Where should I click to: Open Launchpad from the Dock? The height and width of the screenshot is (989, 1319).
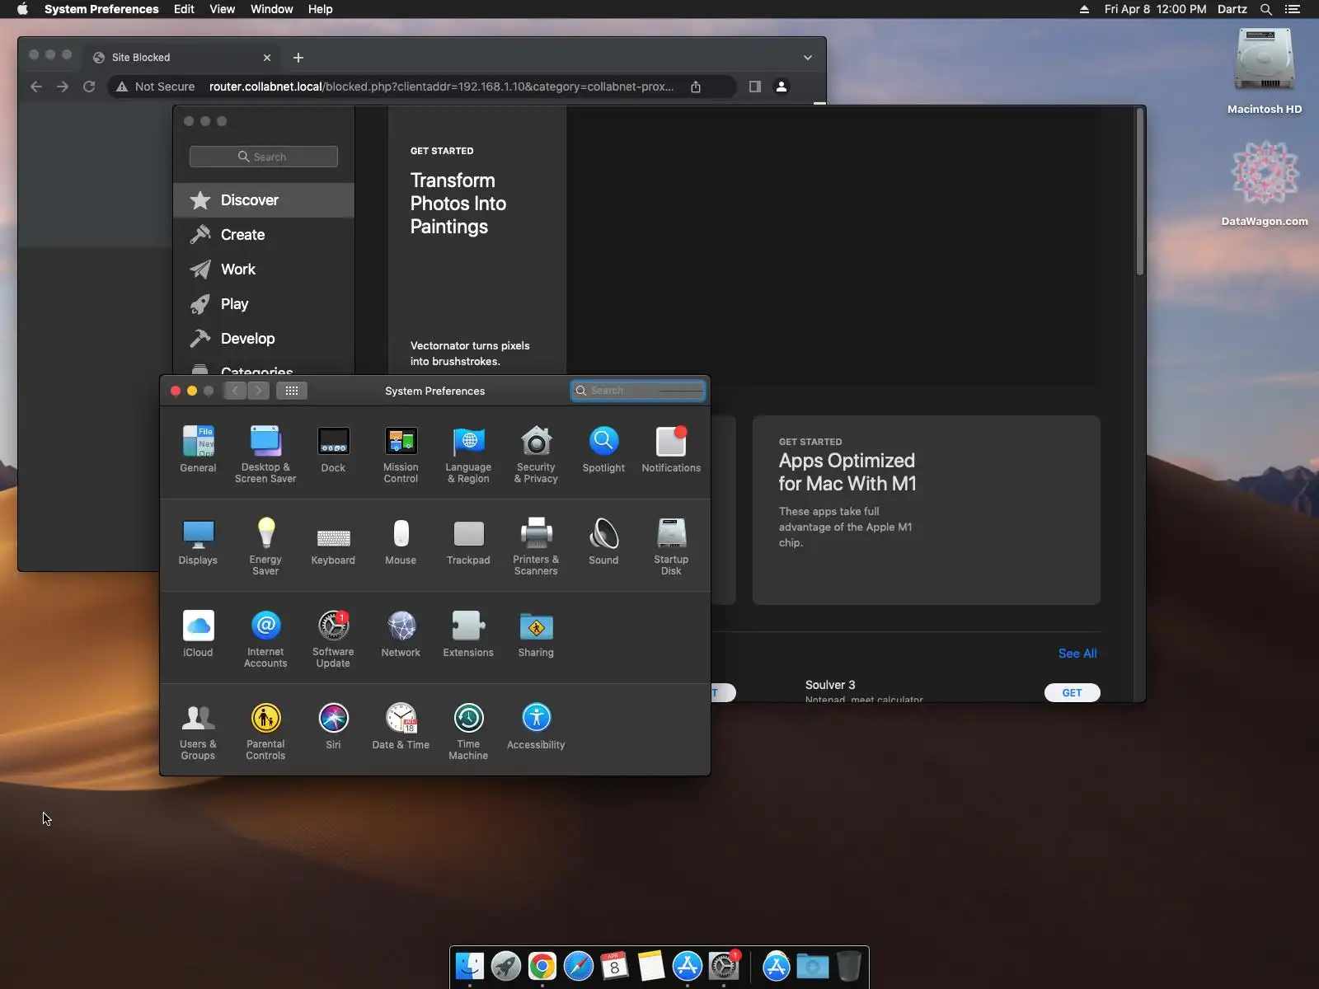coord(506,966)
